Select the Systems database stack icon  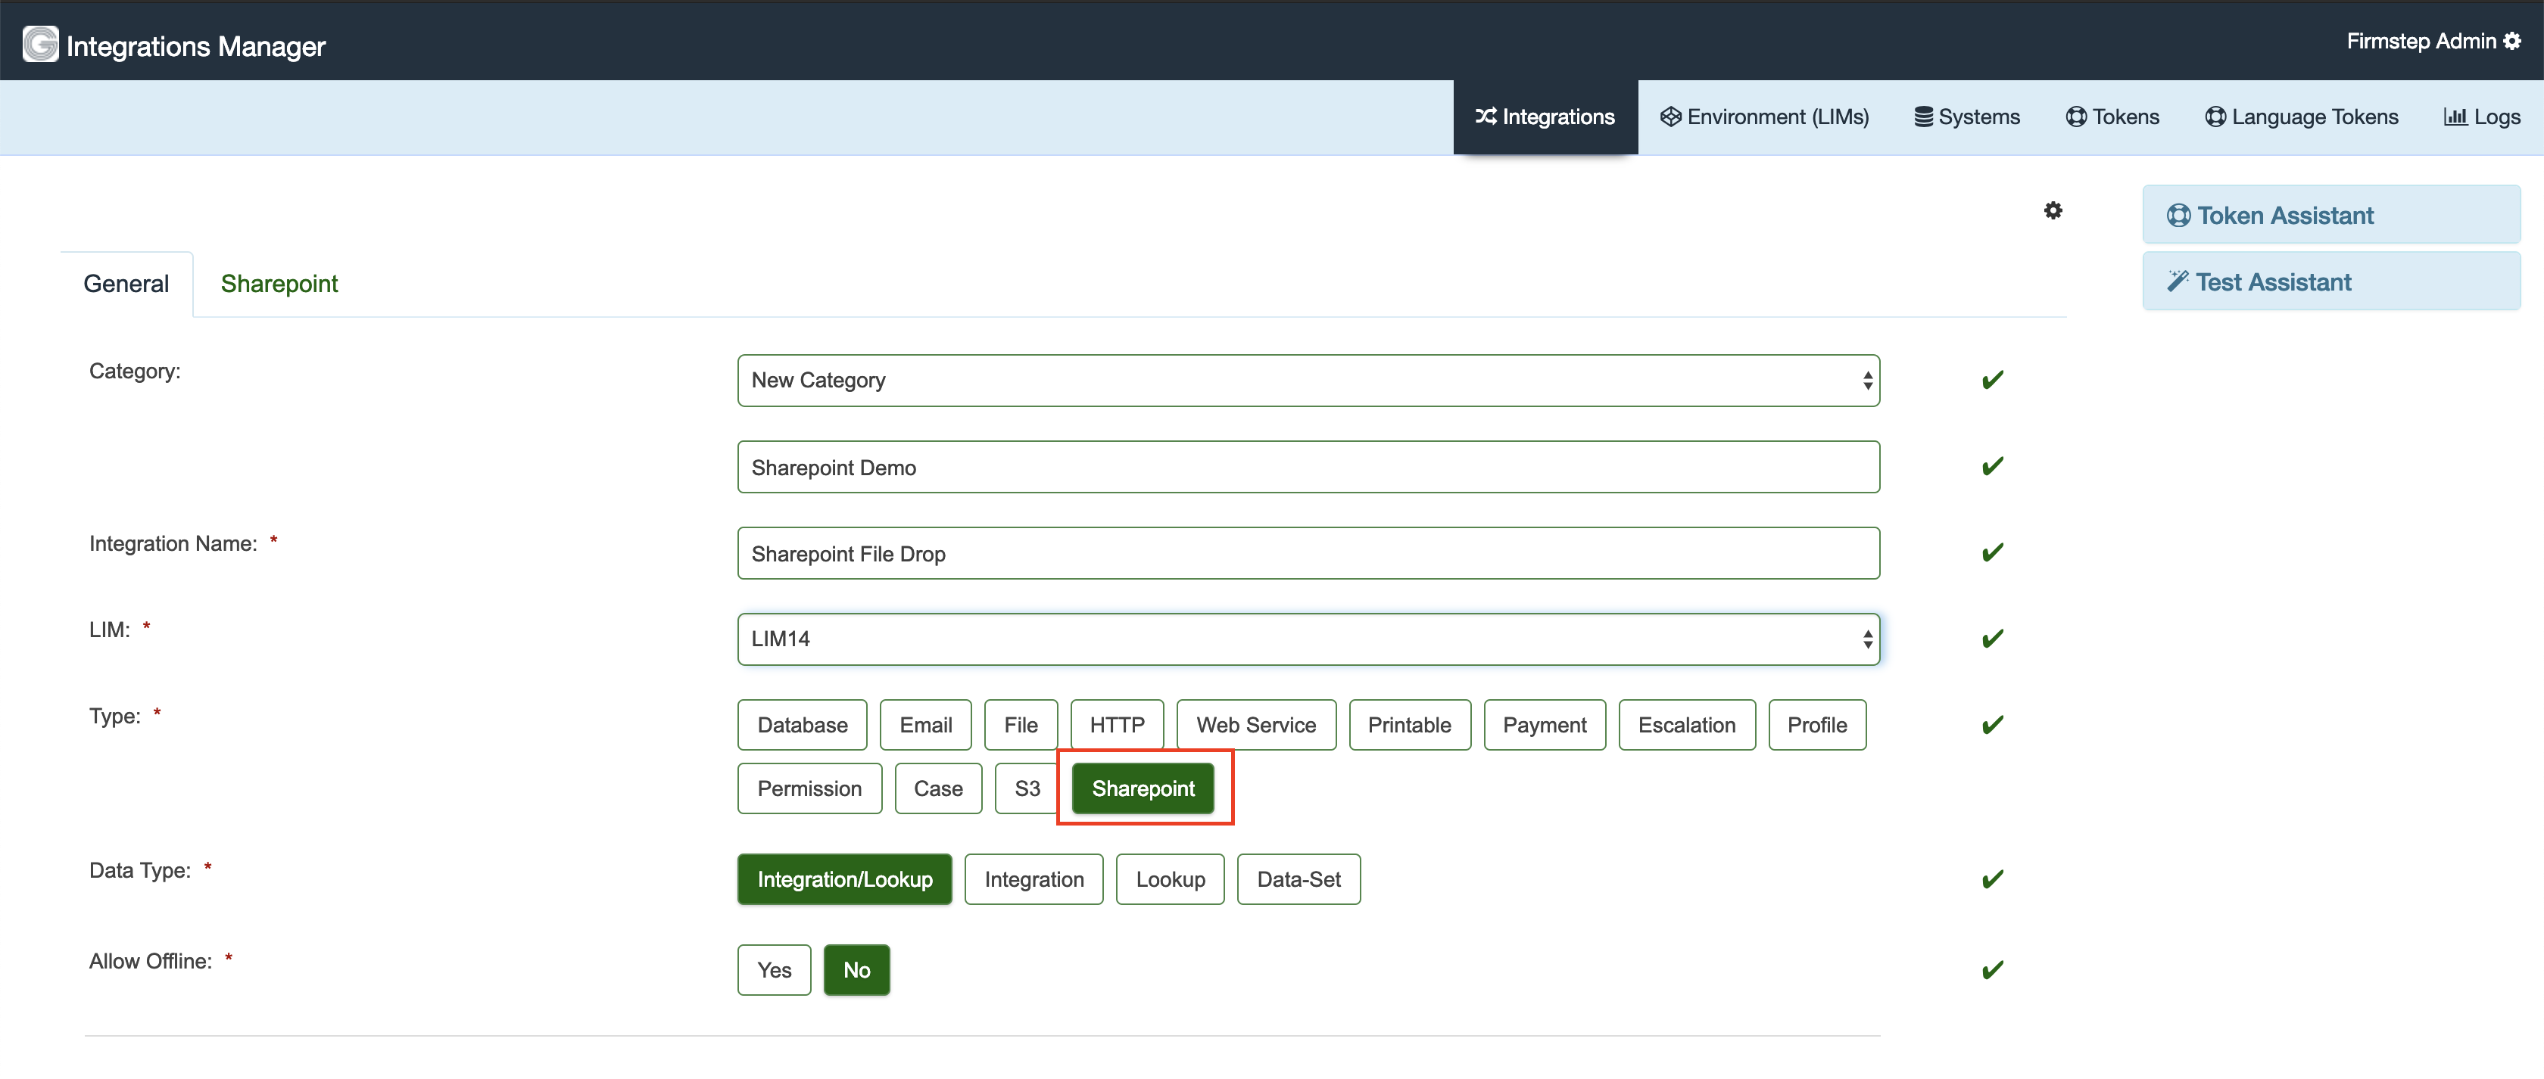[x=1923, y=117]
